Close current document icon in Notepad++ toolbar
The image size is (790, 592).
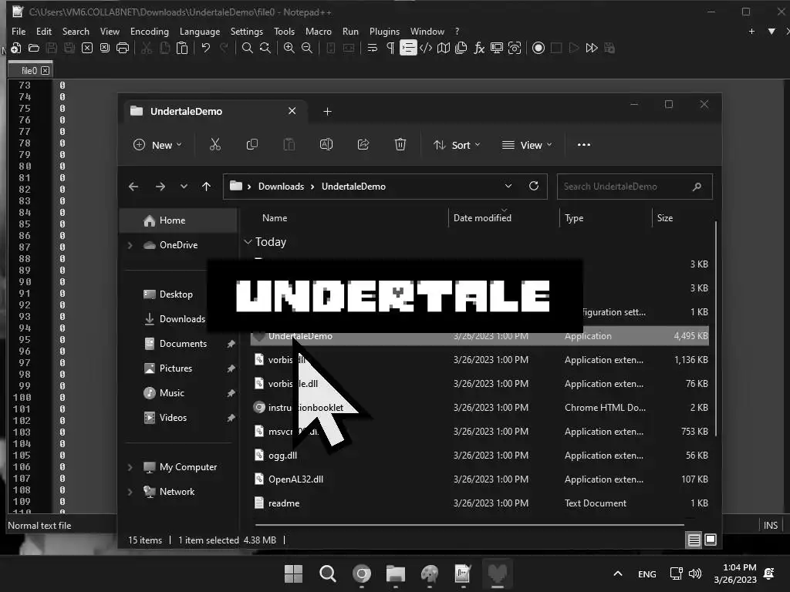(87, 49)
